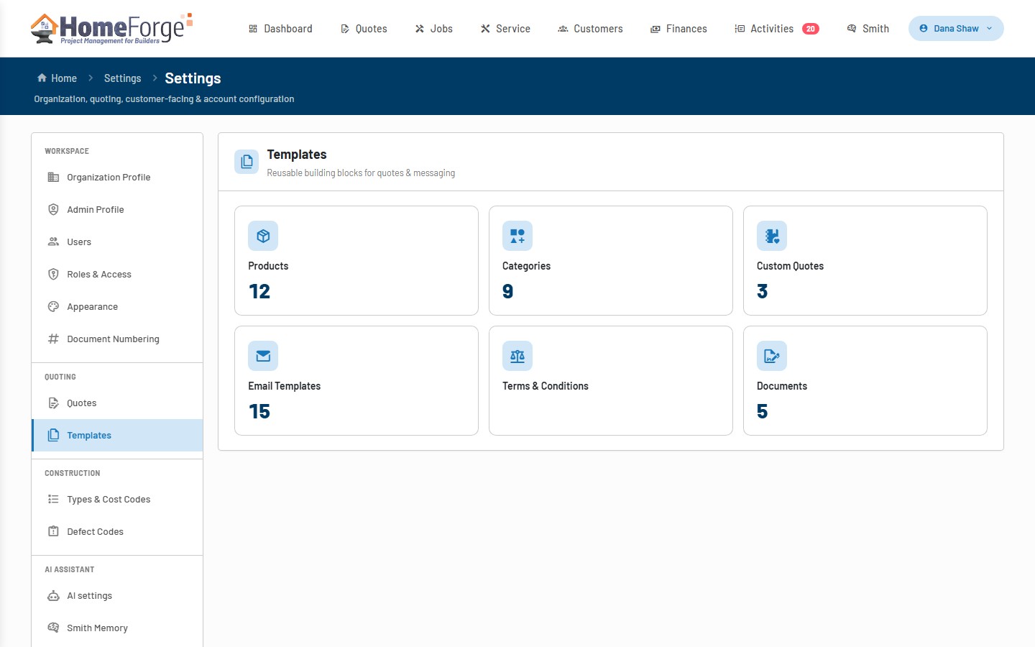Click the Admin Profile shield icon

click(53, 210)
